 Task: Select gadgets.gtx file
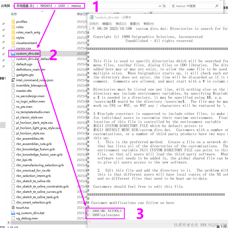(25, 75)
